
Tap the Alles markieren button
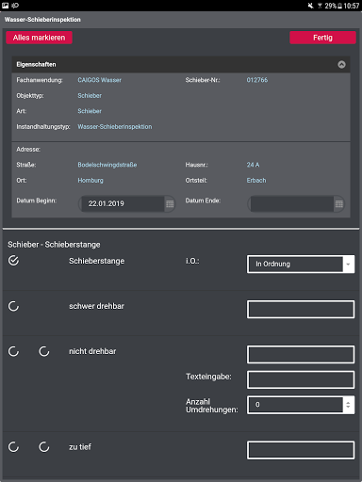pos(39,38)
